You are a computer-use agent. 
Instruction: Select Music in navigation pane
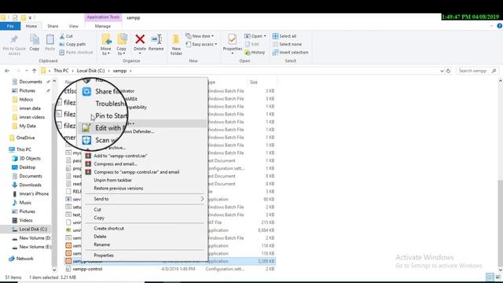25,203
